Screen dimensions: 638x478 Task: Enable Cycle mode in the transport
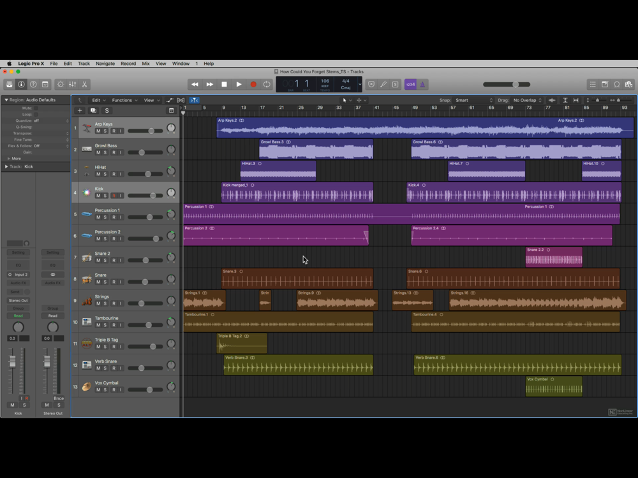coord(267,84)
